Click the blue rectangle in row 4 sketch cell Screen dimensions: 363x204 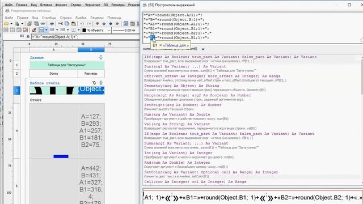[61, 156]
